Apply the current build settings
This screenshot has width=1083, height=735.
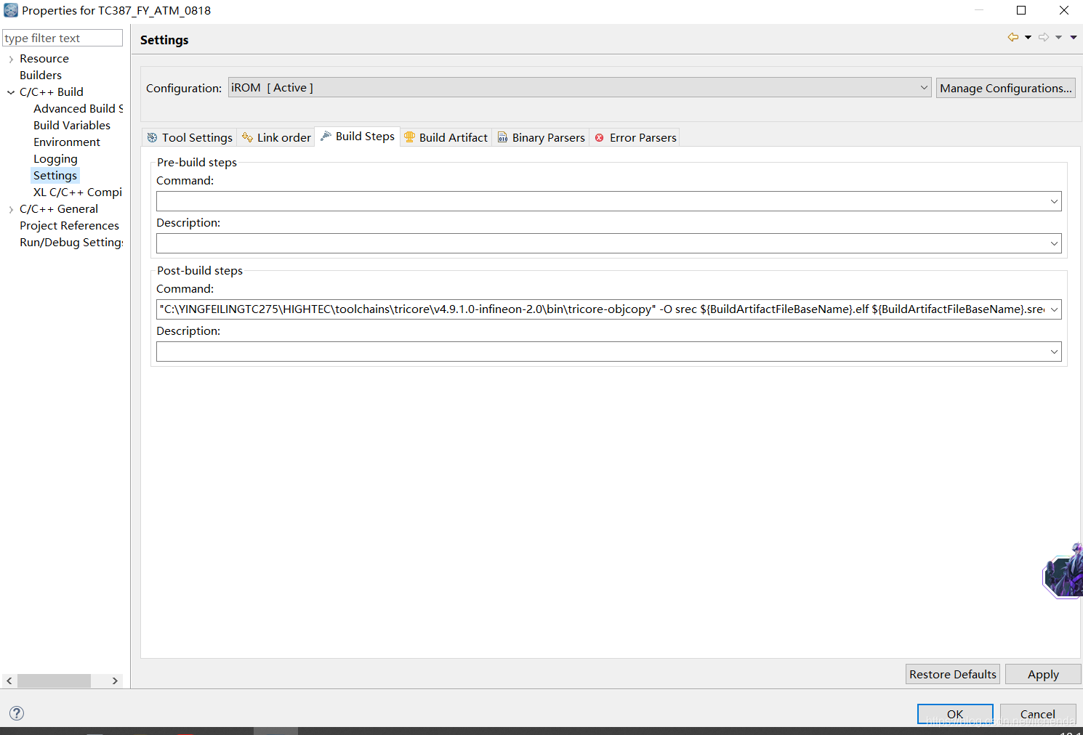tap(1042, 674)
